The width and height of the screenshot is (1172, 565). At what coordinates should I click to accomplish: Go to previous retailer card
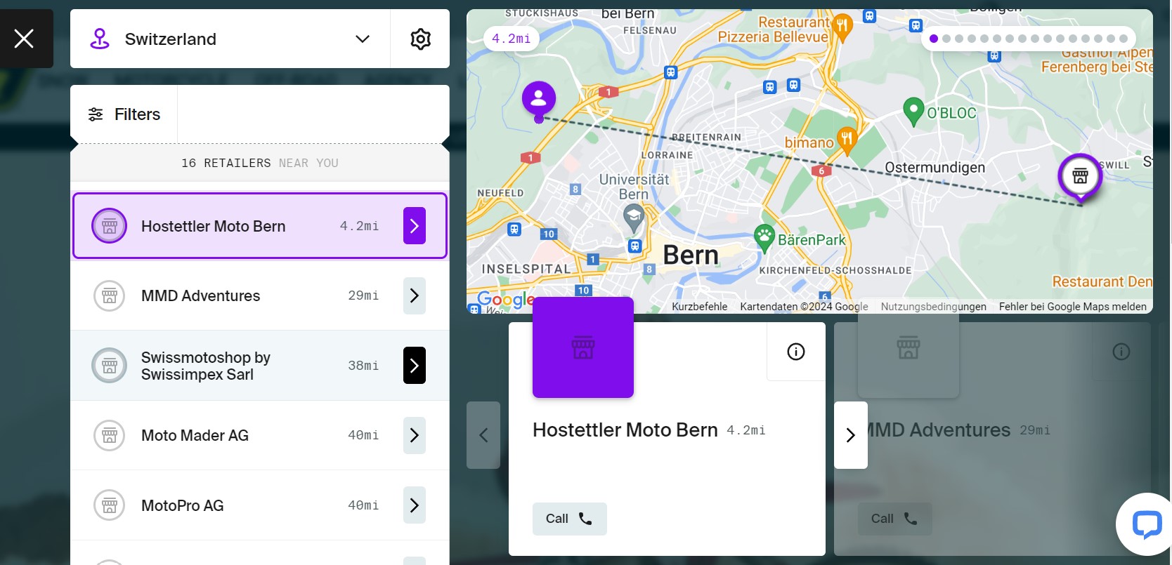pos(483,435)
